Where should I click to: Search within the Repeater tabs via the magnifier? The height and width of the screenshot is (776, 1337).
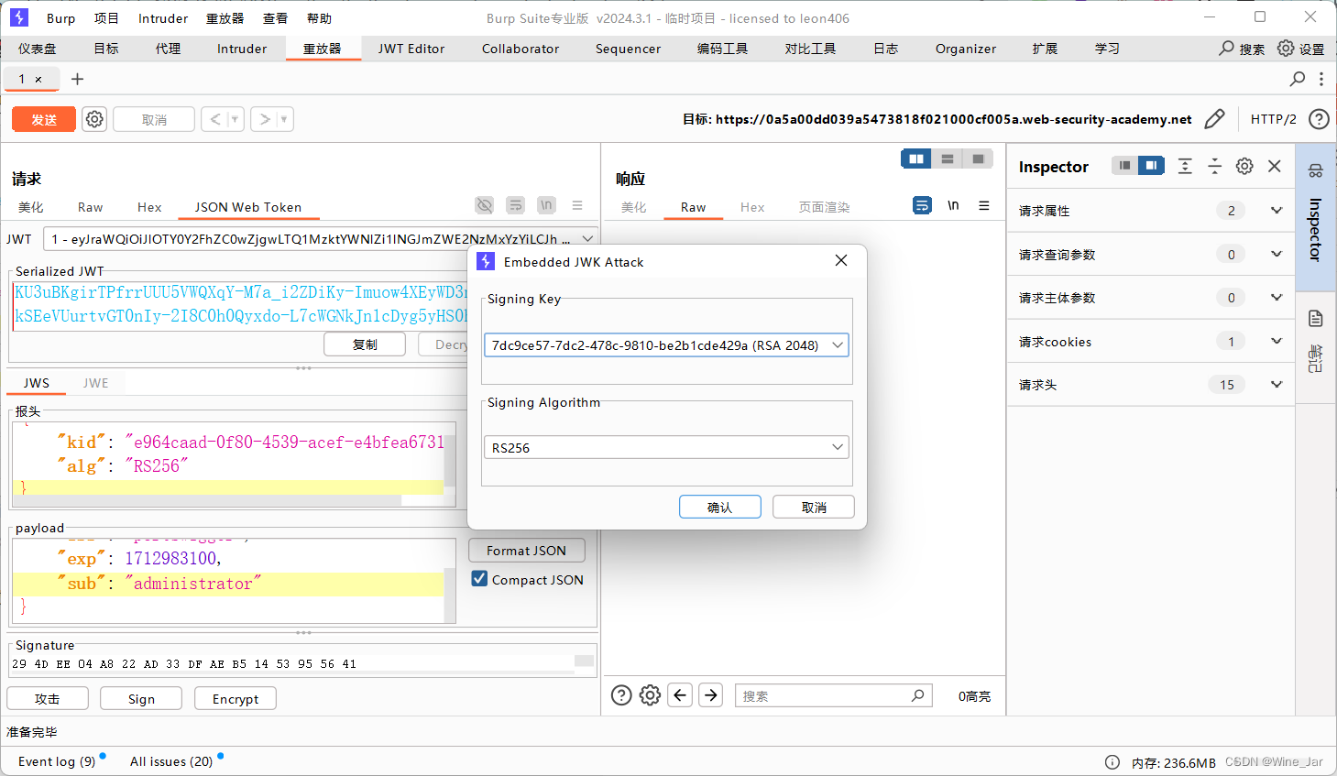pyautogui.click(x=1298, y=79)
